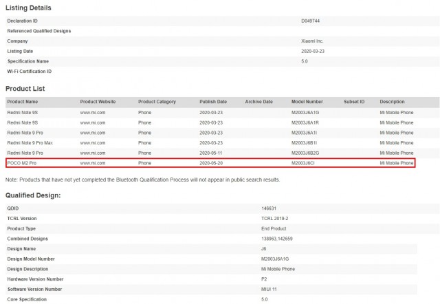Open www.mi.com link in POCO M2 Pro row
This screenshot has width=440, height=304.
(93, 163)
